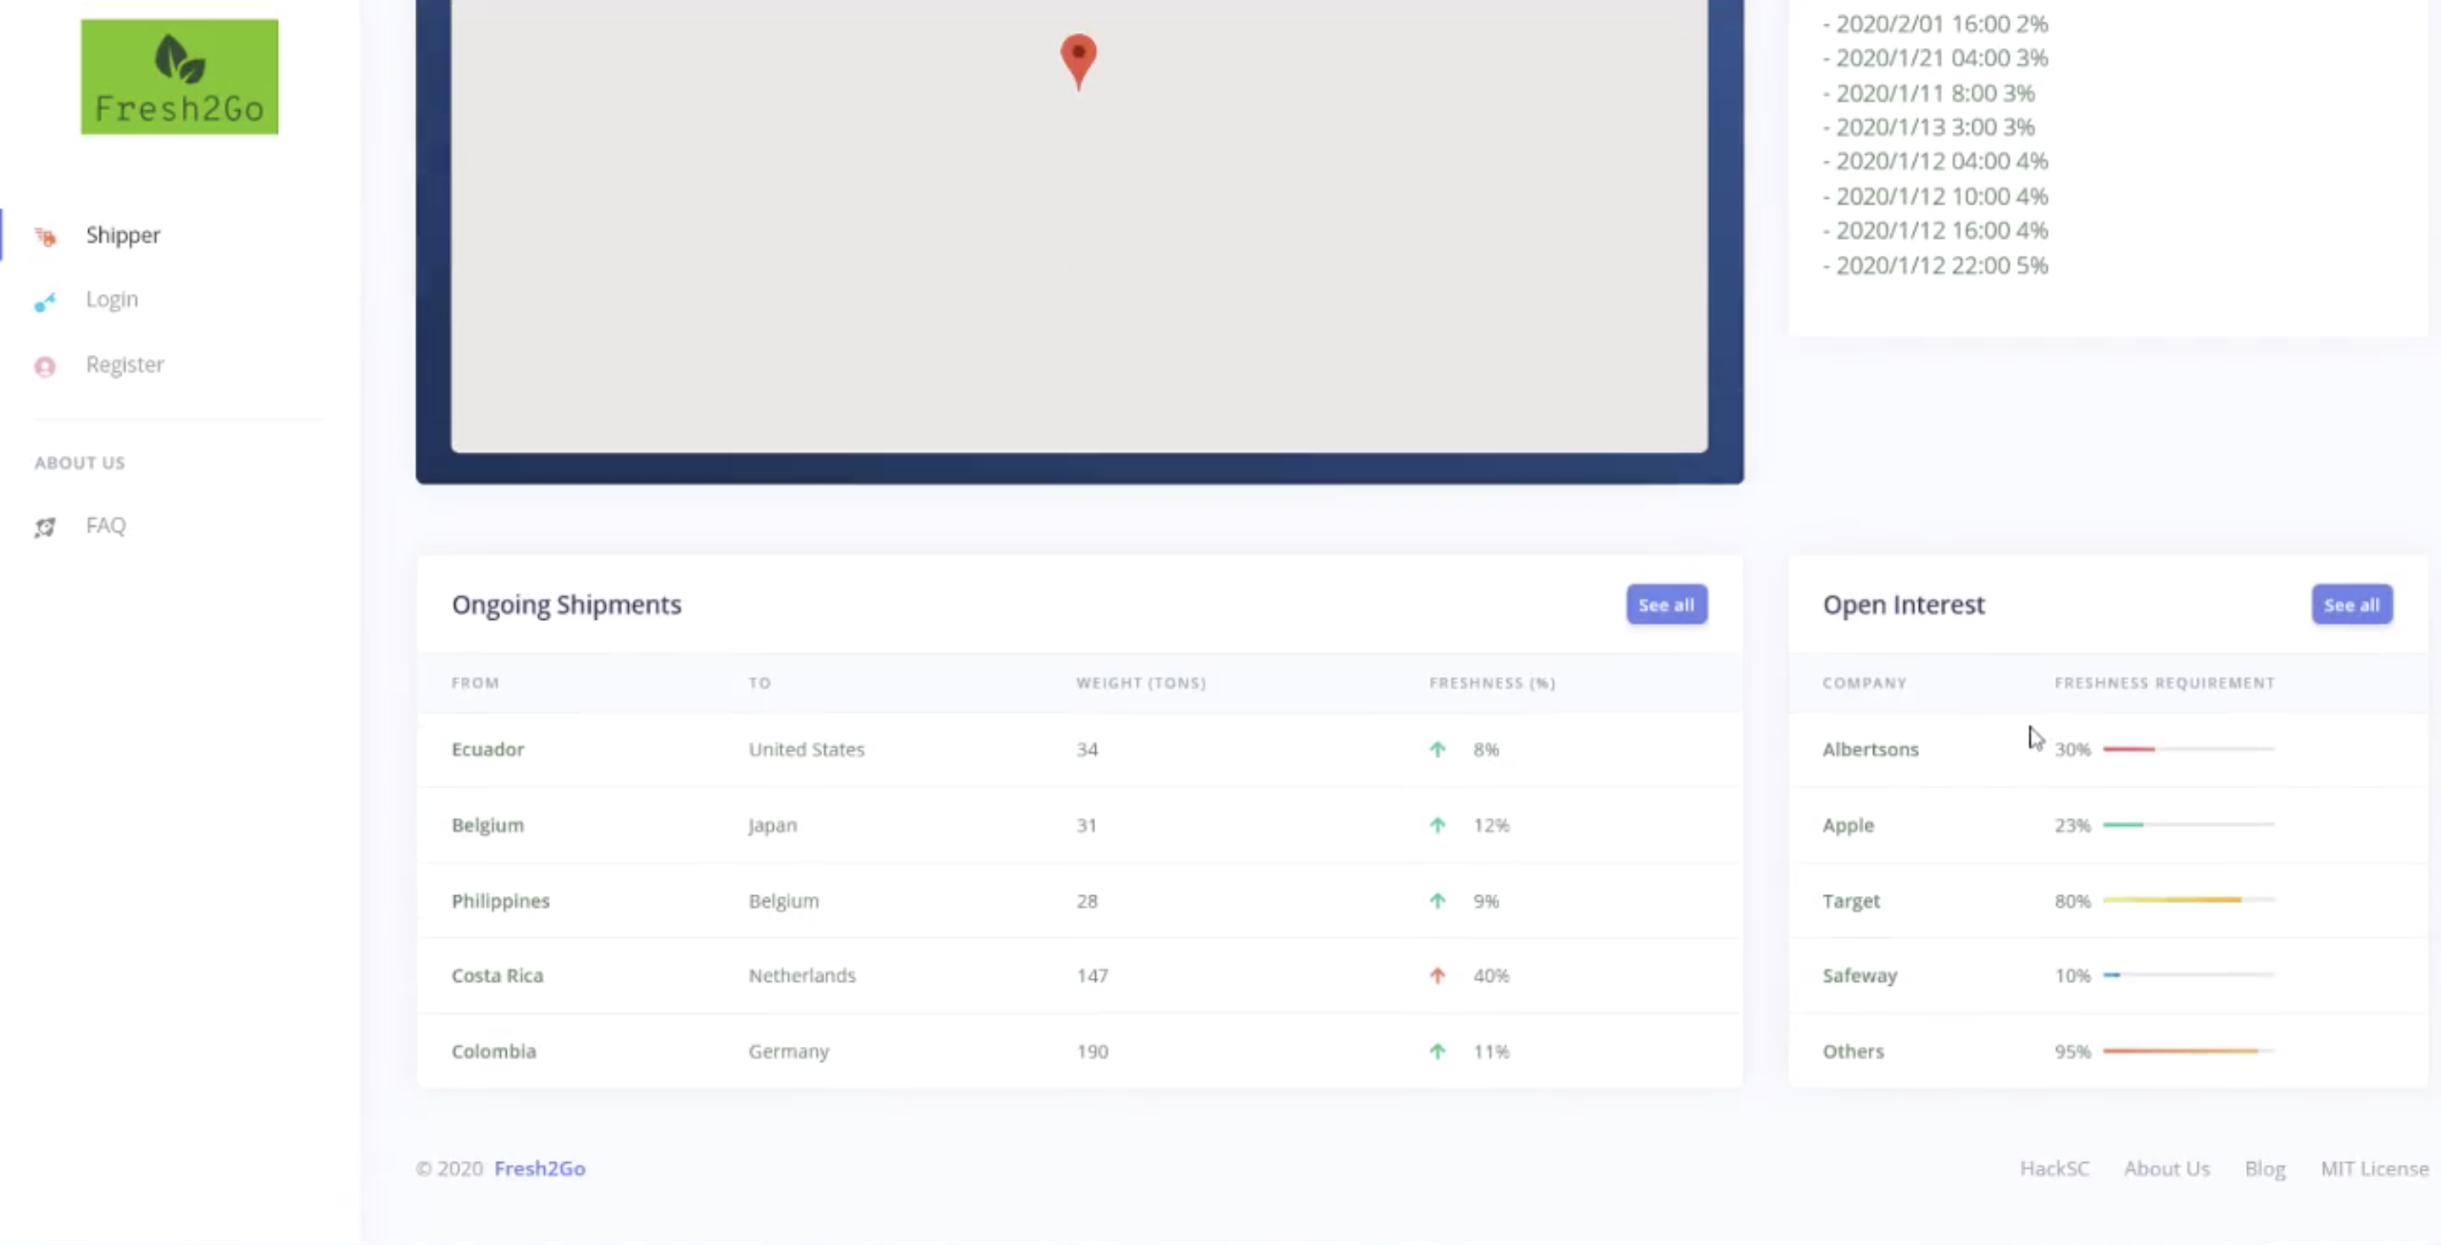The height and width of the screenshot is (1245, 2441).
Task: Open the Register menu entry
Action: pos(124,364)
